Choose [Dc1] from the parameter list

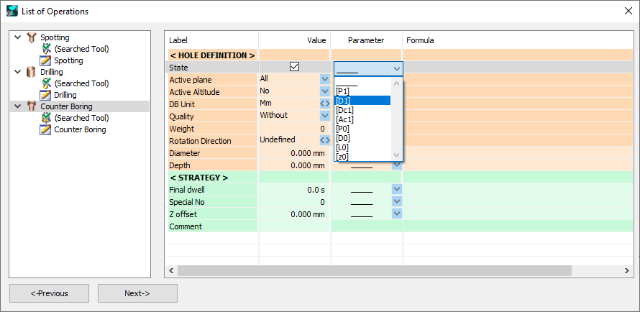pyautogui.click(x=362, y=110)
